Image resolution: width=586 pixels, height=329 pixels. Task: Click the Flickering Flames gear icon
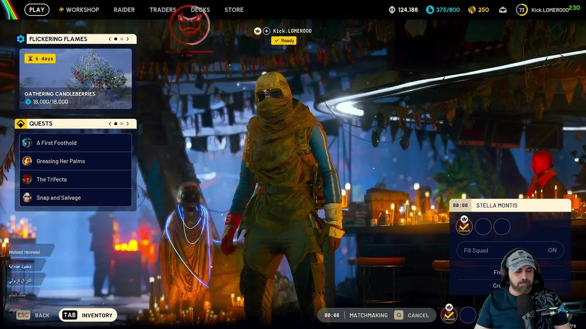[x=21, y=39]
